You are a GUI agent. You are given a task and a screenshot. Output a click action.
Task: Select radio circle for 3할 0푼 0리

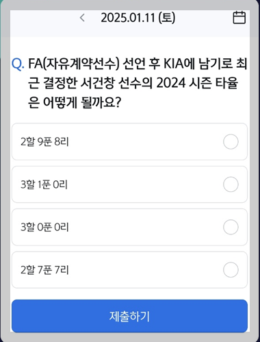231,227
